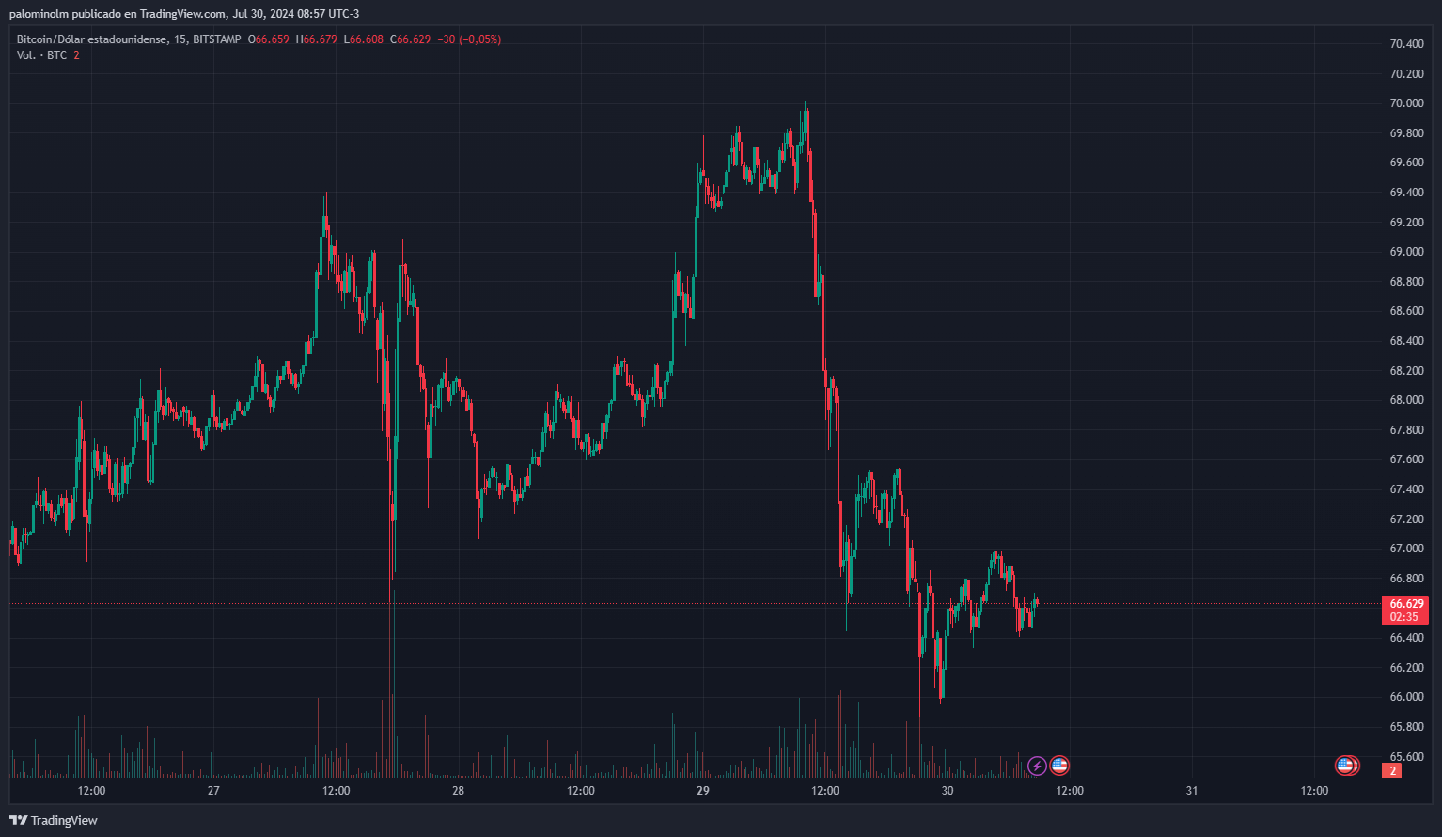1442x837 pixels.
Task: Click date label 28 on time axis
Action: [458, 791]
